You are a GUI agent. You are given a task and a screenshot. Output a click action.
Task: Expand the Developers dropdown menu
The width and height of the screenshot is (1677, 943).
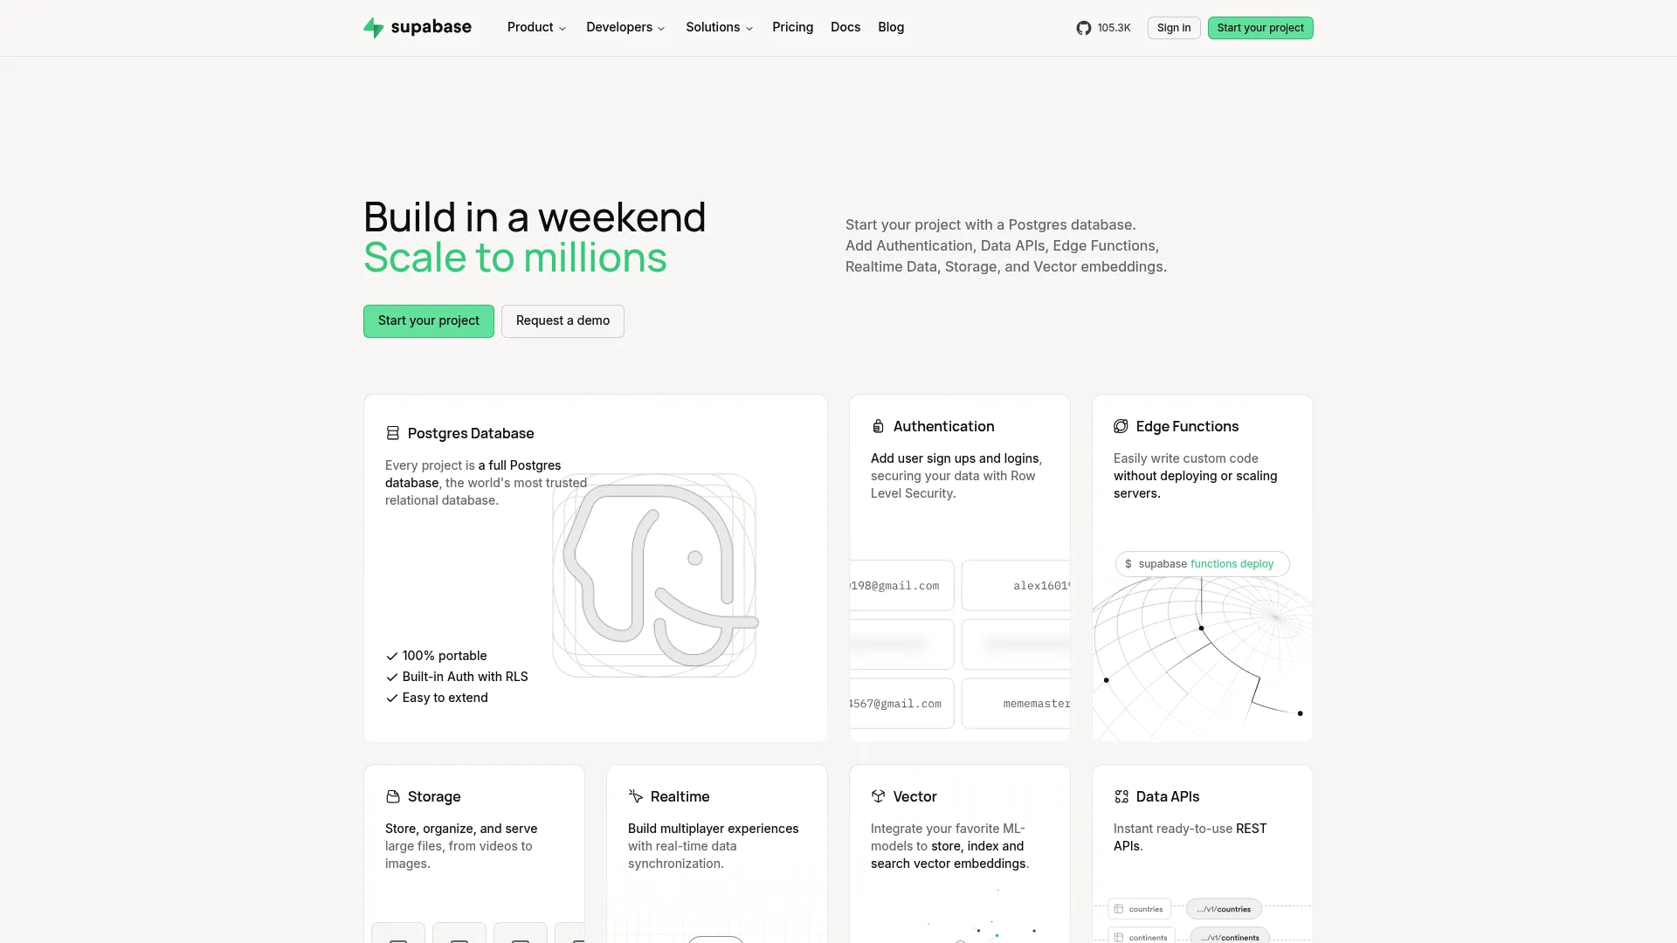click(x=625, y=28)
